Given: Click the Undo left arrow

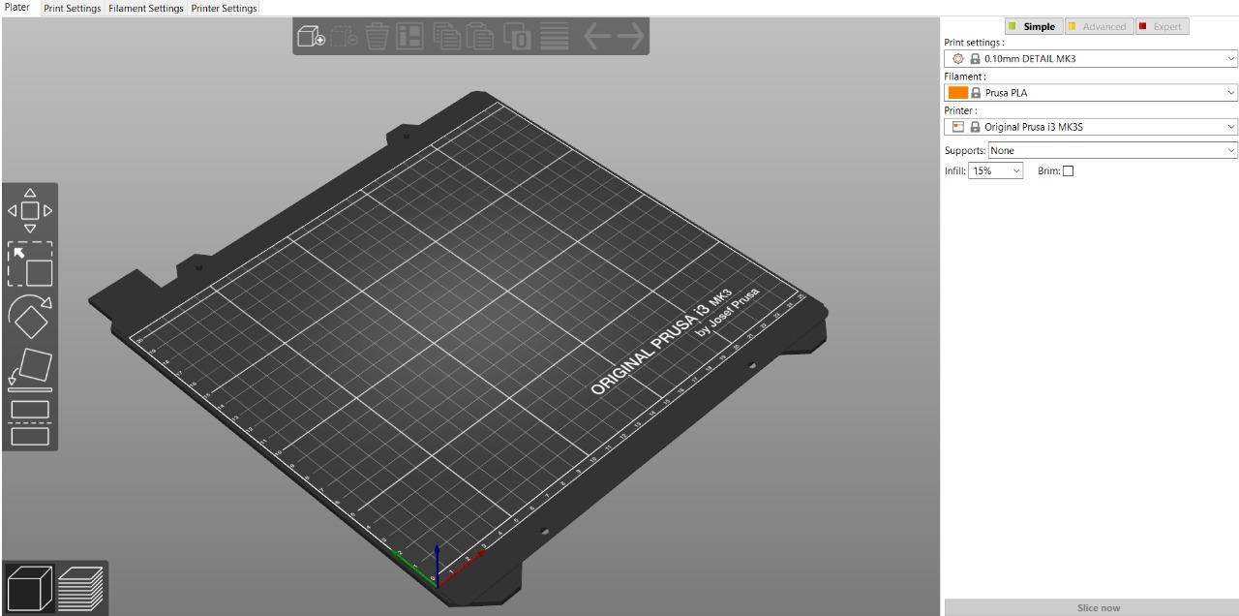Looking at the screenshot, I should coord(597,37).
